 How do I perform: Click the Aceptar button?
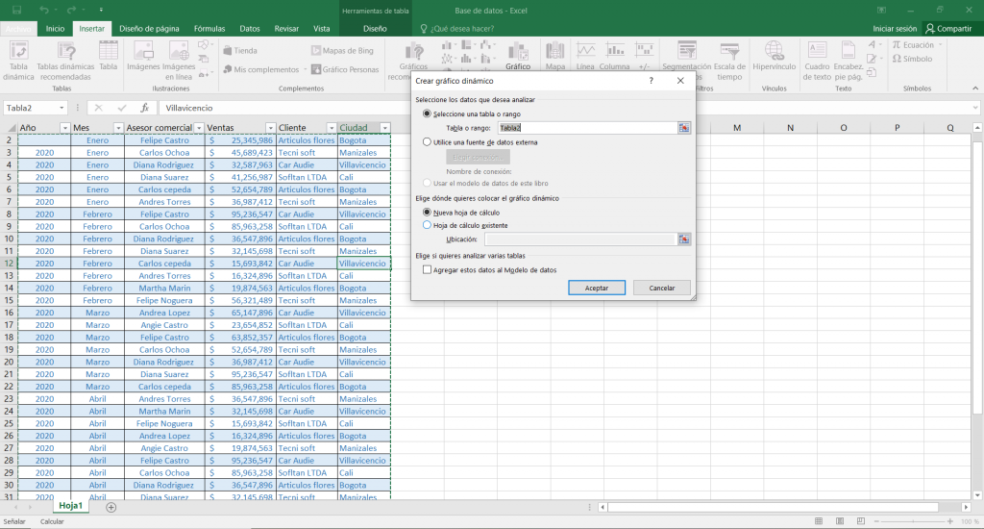[597, 288]
